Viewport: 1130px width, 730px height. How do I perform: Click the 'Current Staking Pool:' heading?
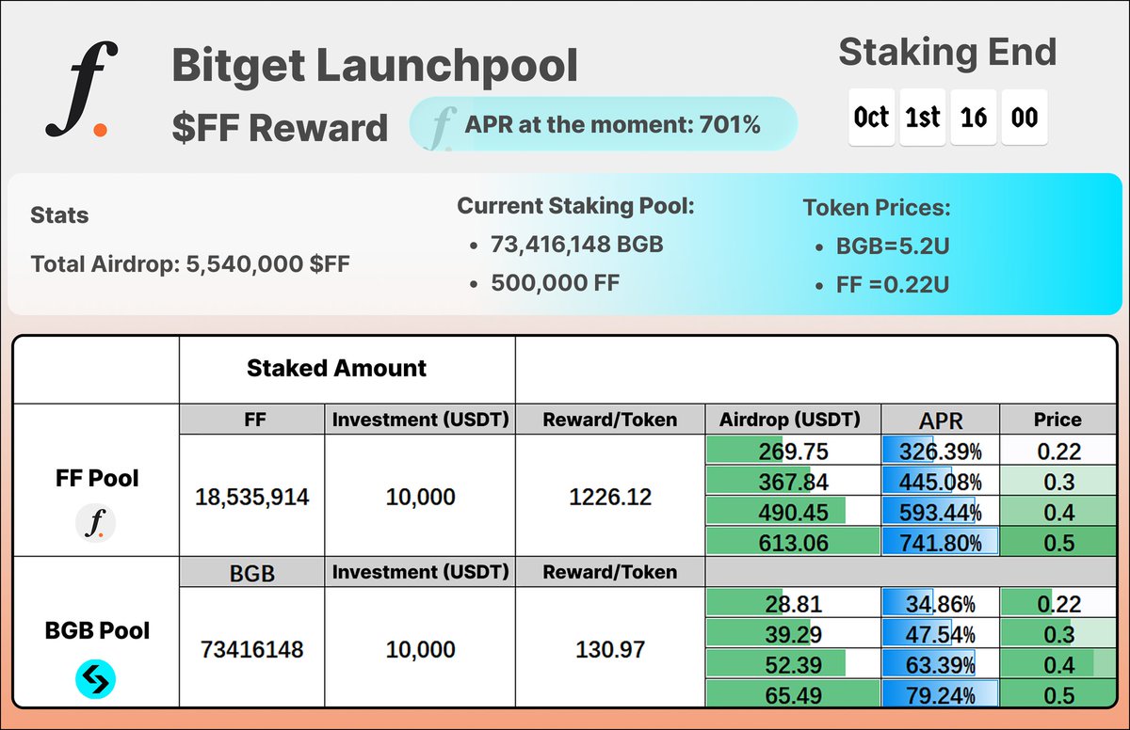[575, 206]
